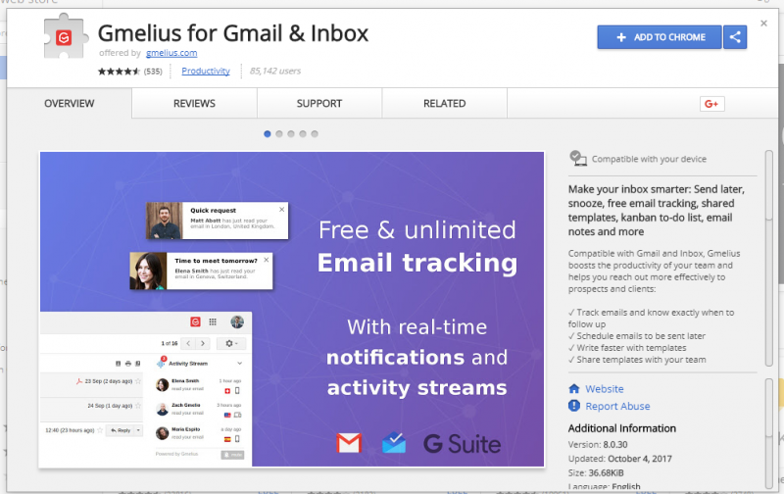
Task: Open the gmelius.com link
Action: [x=171, y=53]
